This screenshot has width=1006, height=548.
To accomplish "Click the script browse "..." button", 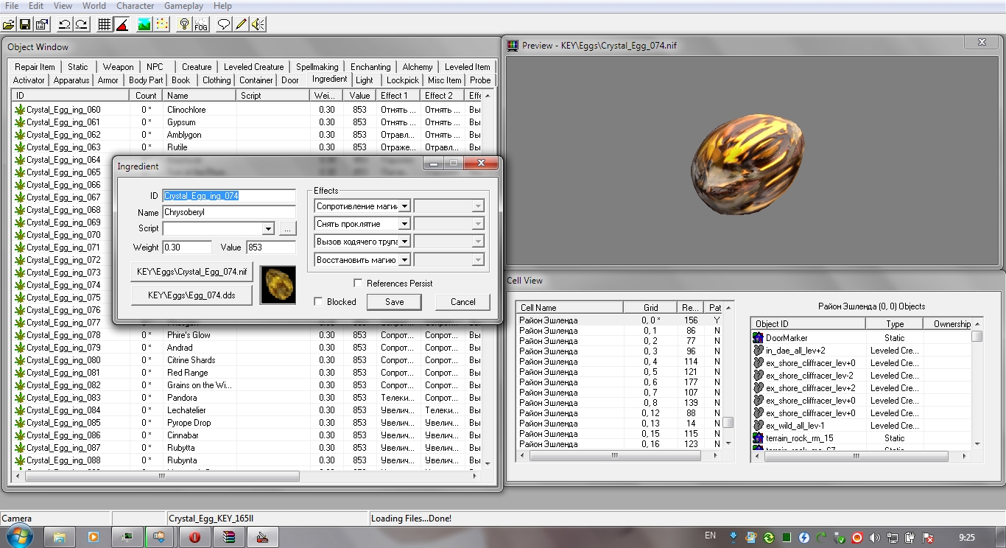I will tap(287, 228).
